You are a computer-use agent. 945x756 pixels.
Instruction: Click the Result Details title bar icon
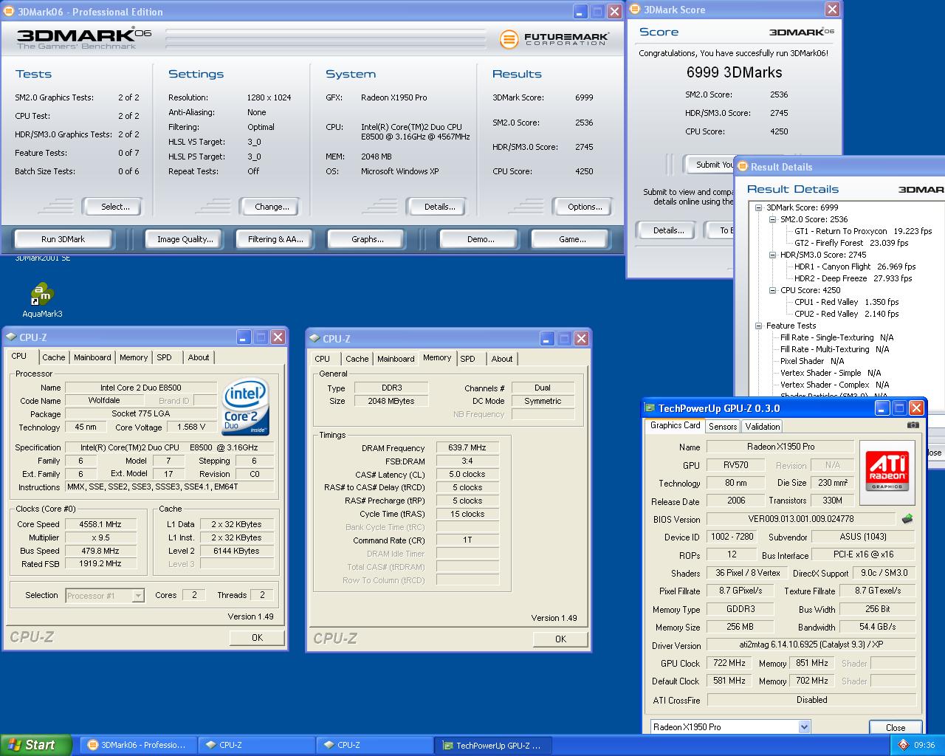[743, 167]
